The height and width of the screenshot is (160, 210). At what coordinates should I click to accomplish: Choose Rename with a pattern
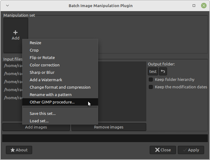60,95
